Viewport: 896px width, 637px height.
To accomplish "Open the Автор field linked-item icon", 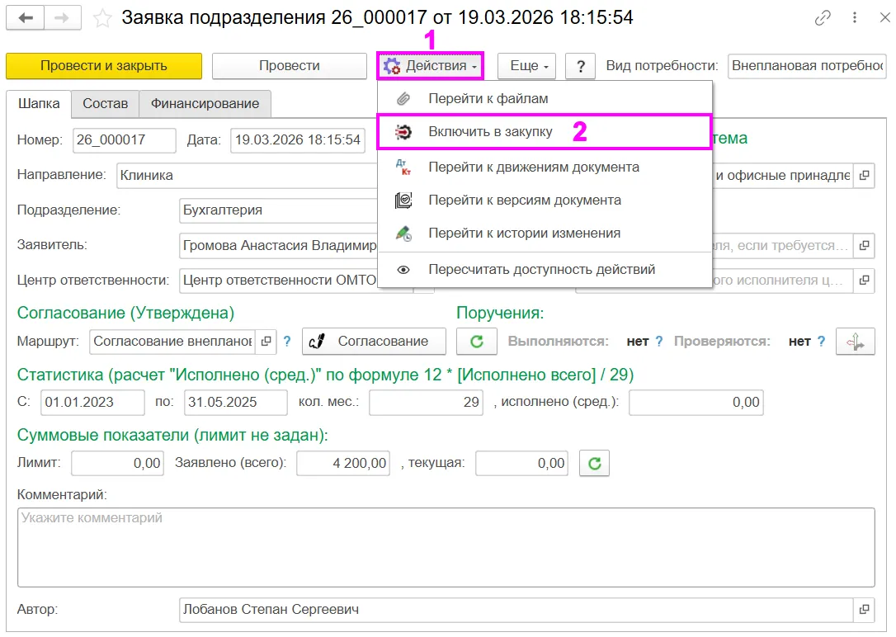I will (864, 610).
